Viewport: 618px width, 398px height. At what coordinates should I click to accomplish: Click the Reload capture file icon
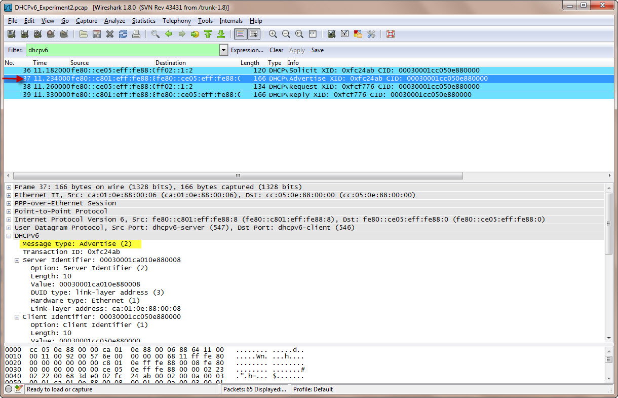(x=123, y=34)
